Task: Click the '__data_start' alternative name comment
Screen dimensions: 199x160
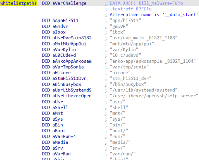Action: (x=154, y=15)
